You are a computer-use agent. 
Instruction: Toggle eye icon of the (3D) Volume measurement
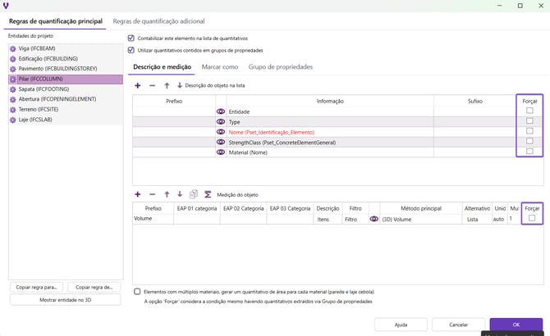374,219
